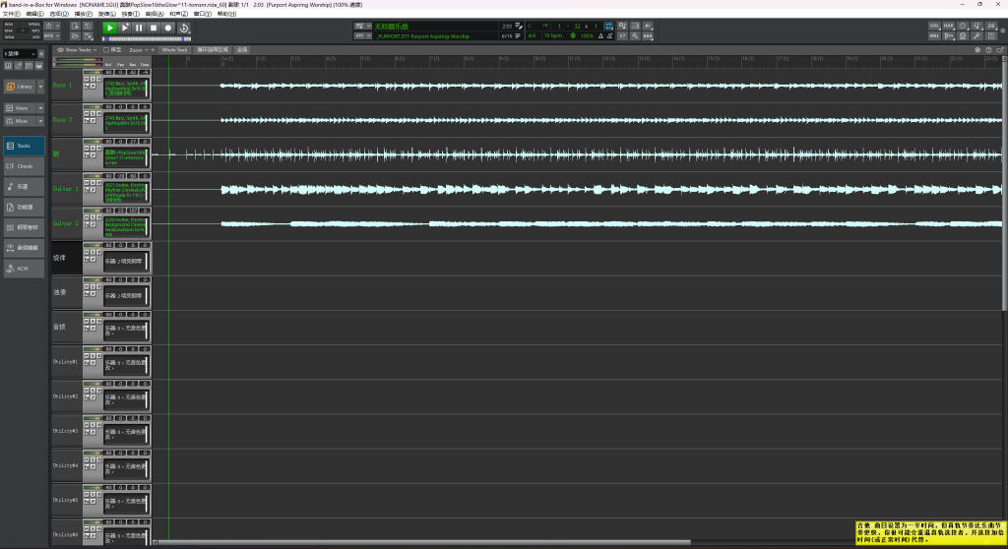Click the song position progress slider

[x=146, y=38]
